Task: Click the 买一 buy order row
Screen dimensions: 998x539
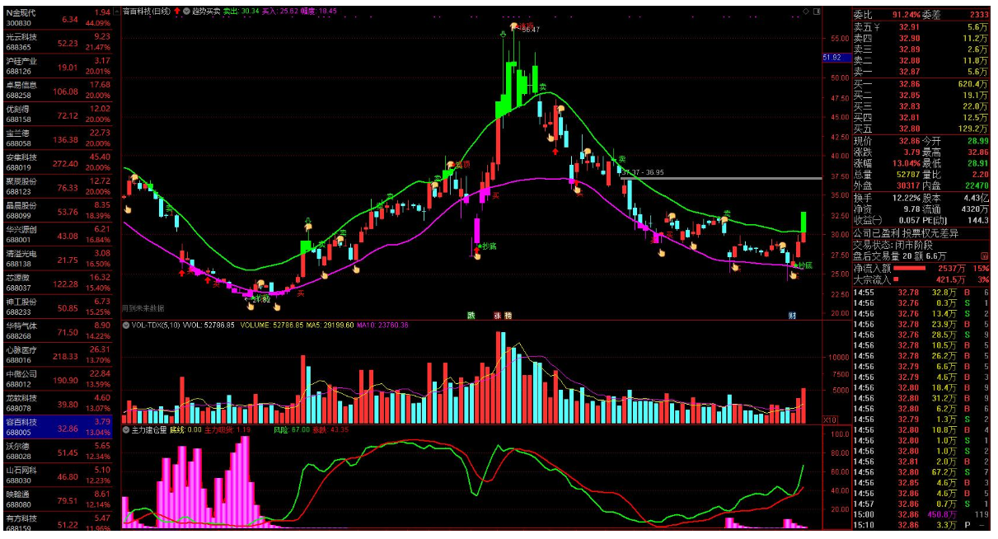Action: tap(919, 84)
